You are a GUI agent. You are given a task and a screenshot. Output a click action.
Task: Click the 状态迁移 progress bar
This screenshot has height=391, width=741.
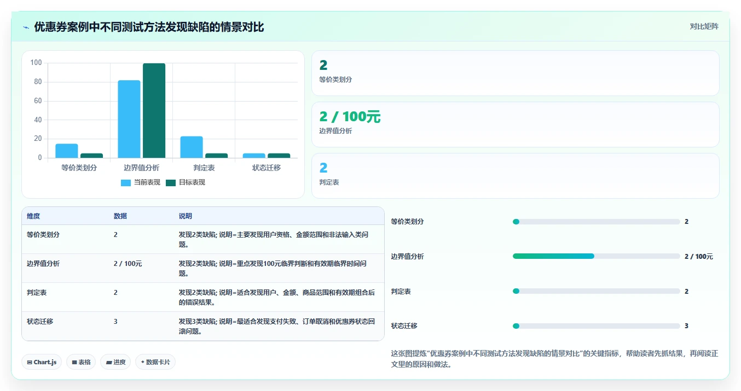tap(596, 326)
